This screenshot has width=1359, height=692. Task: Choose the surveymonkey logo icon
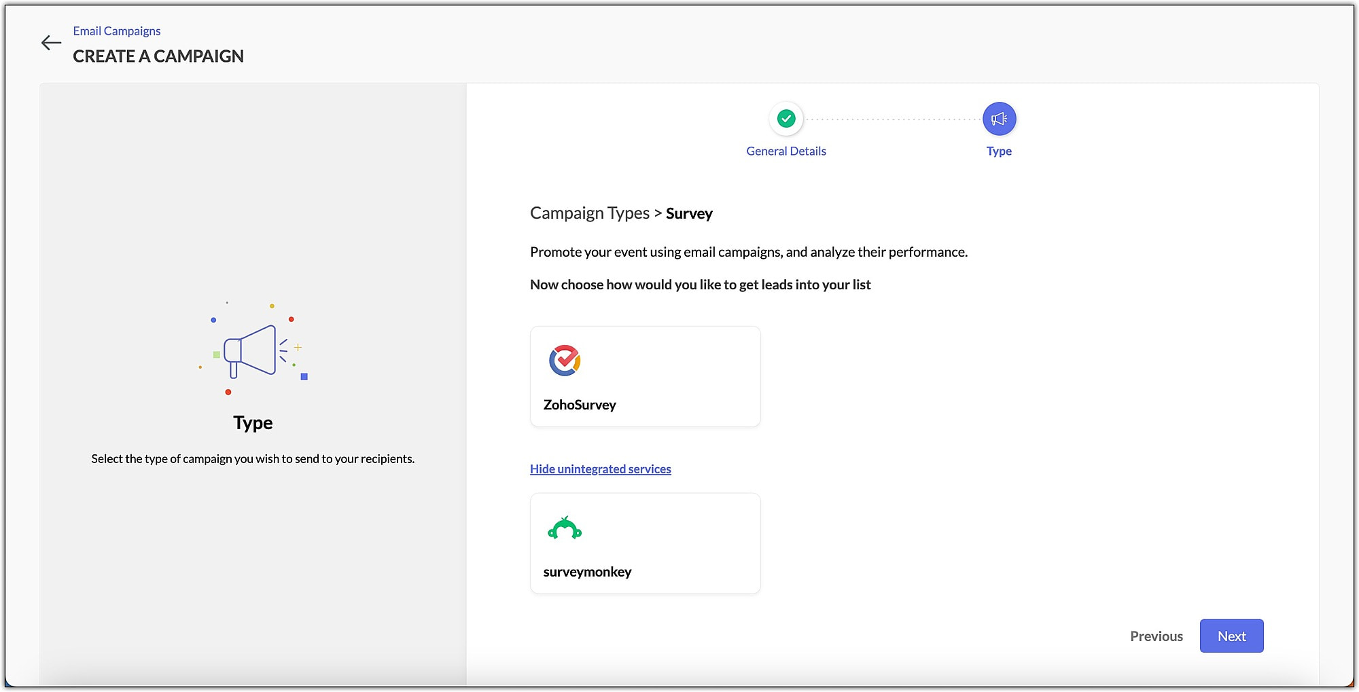pyautogui.click(x=565, y=528)
